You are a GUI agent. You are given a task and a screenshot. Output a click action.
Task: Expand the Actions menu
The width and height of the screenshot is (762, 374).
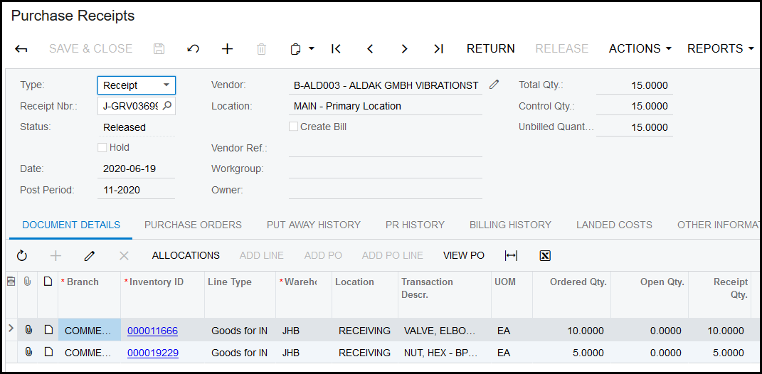[x=640, y=49]
